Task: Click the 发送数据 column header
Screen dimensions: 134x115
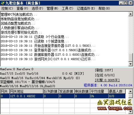Action: coord(67,91)
